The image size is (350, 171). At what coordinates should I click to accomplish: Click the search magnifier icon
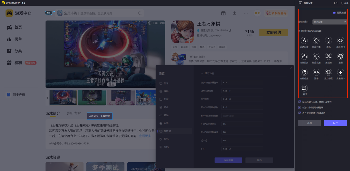pyautogui.click(x=140, y=13)
